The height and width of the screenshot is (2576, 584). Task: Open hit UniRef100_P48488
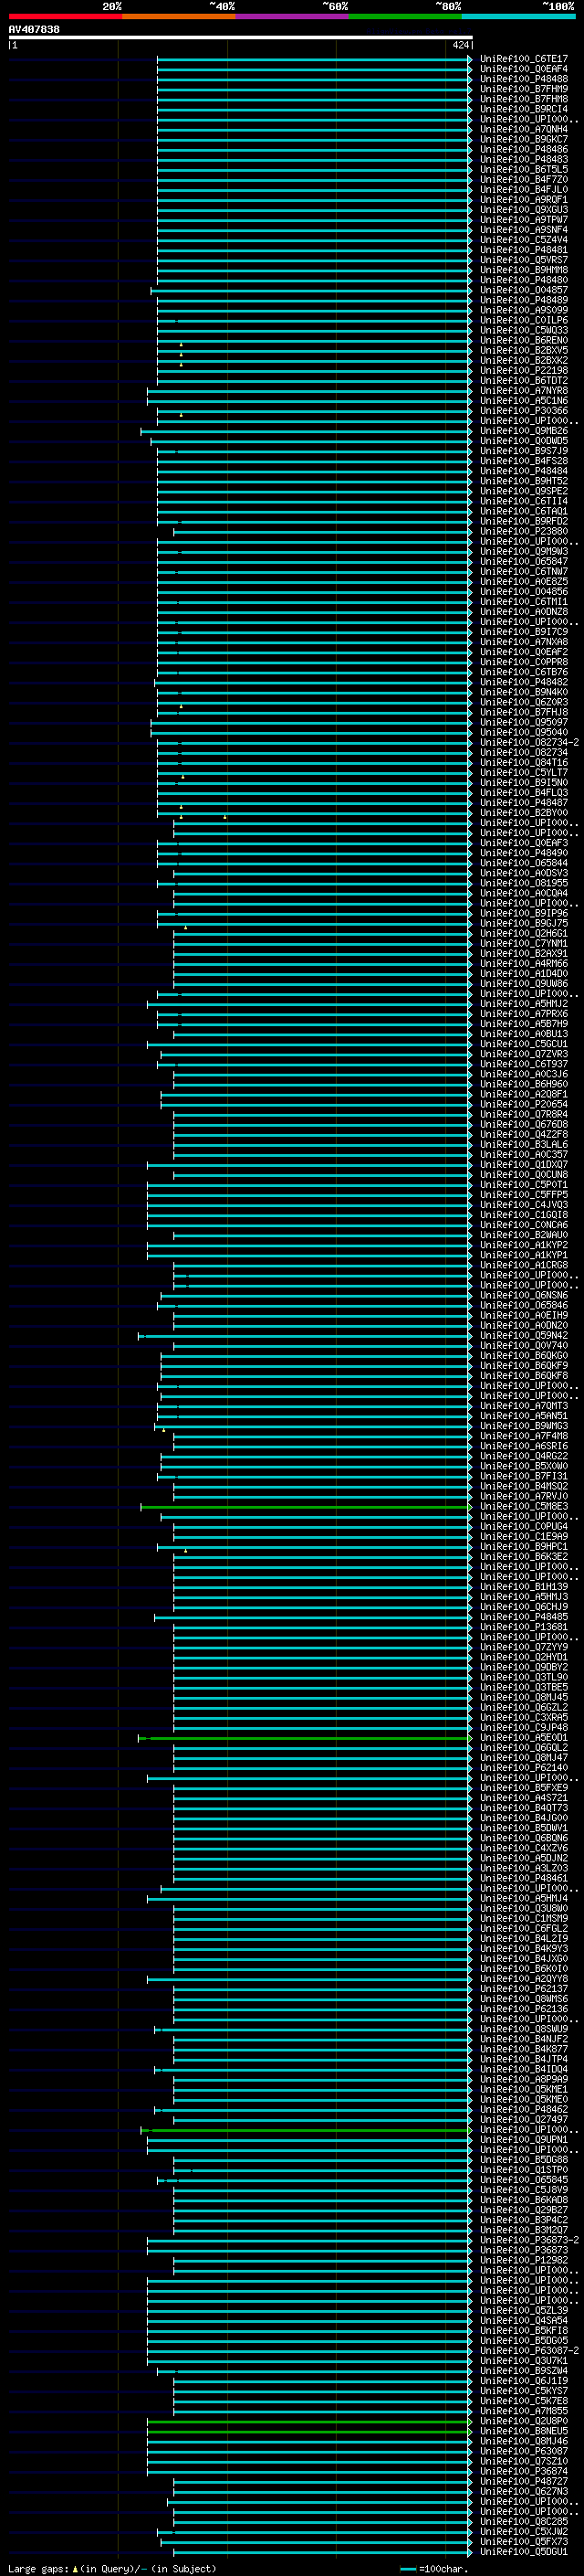click(x=523, y=79)
